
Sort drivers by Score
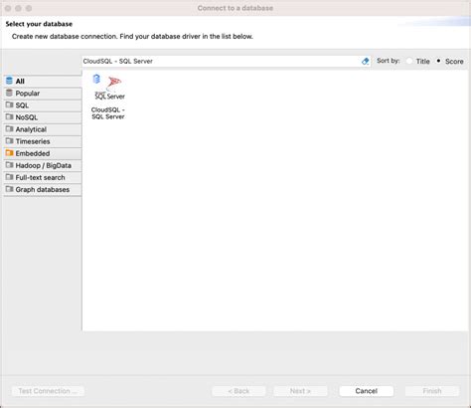438,61
